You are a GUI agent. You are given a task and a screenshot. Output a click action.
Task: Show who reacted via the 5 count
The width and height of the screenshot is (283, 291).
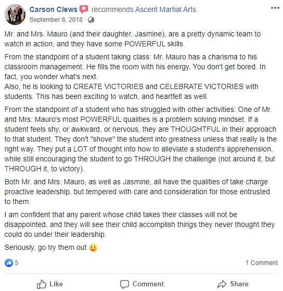click(17, 263)
